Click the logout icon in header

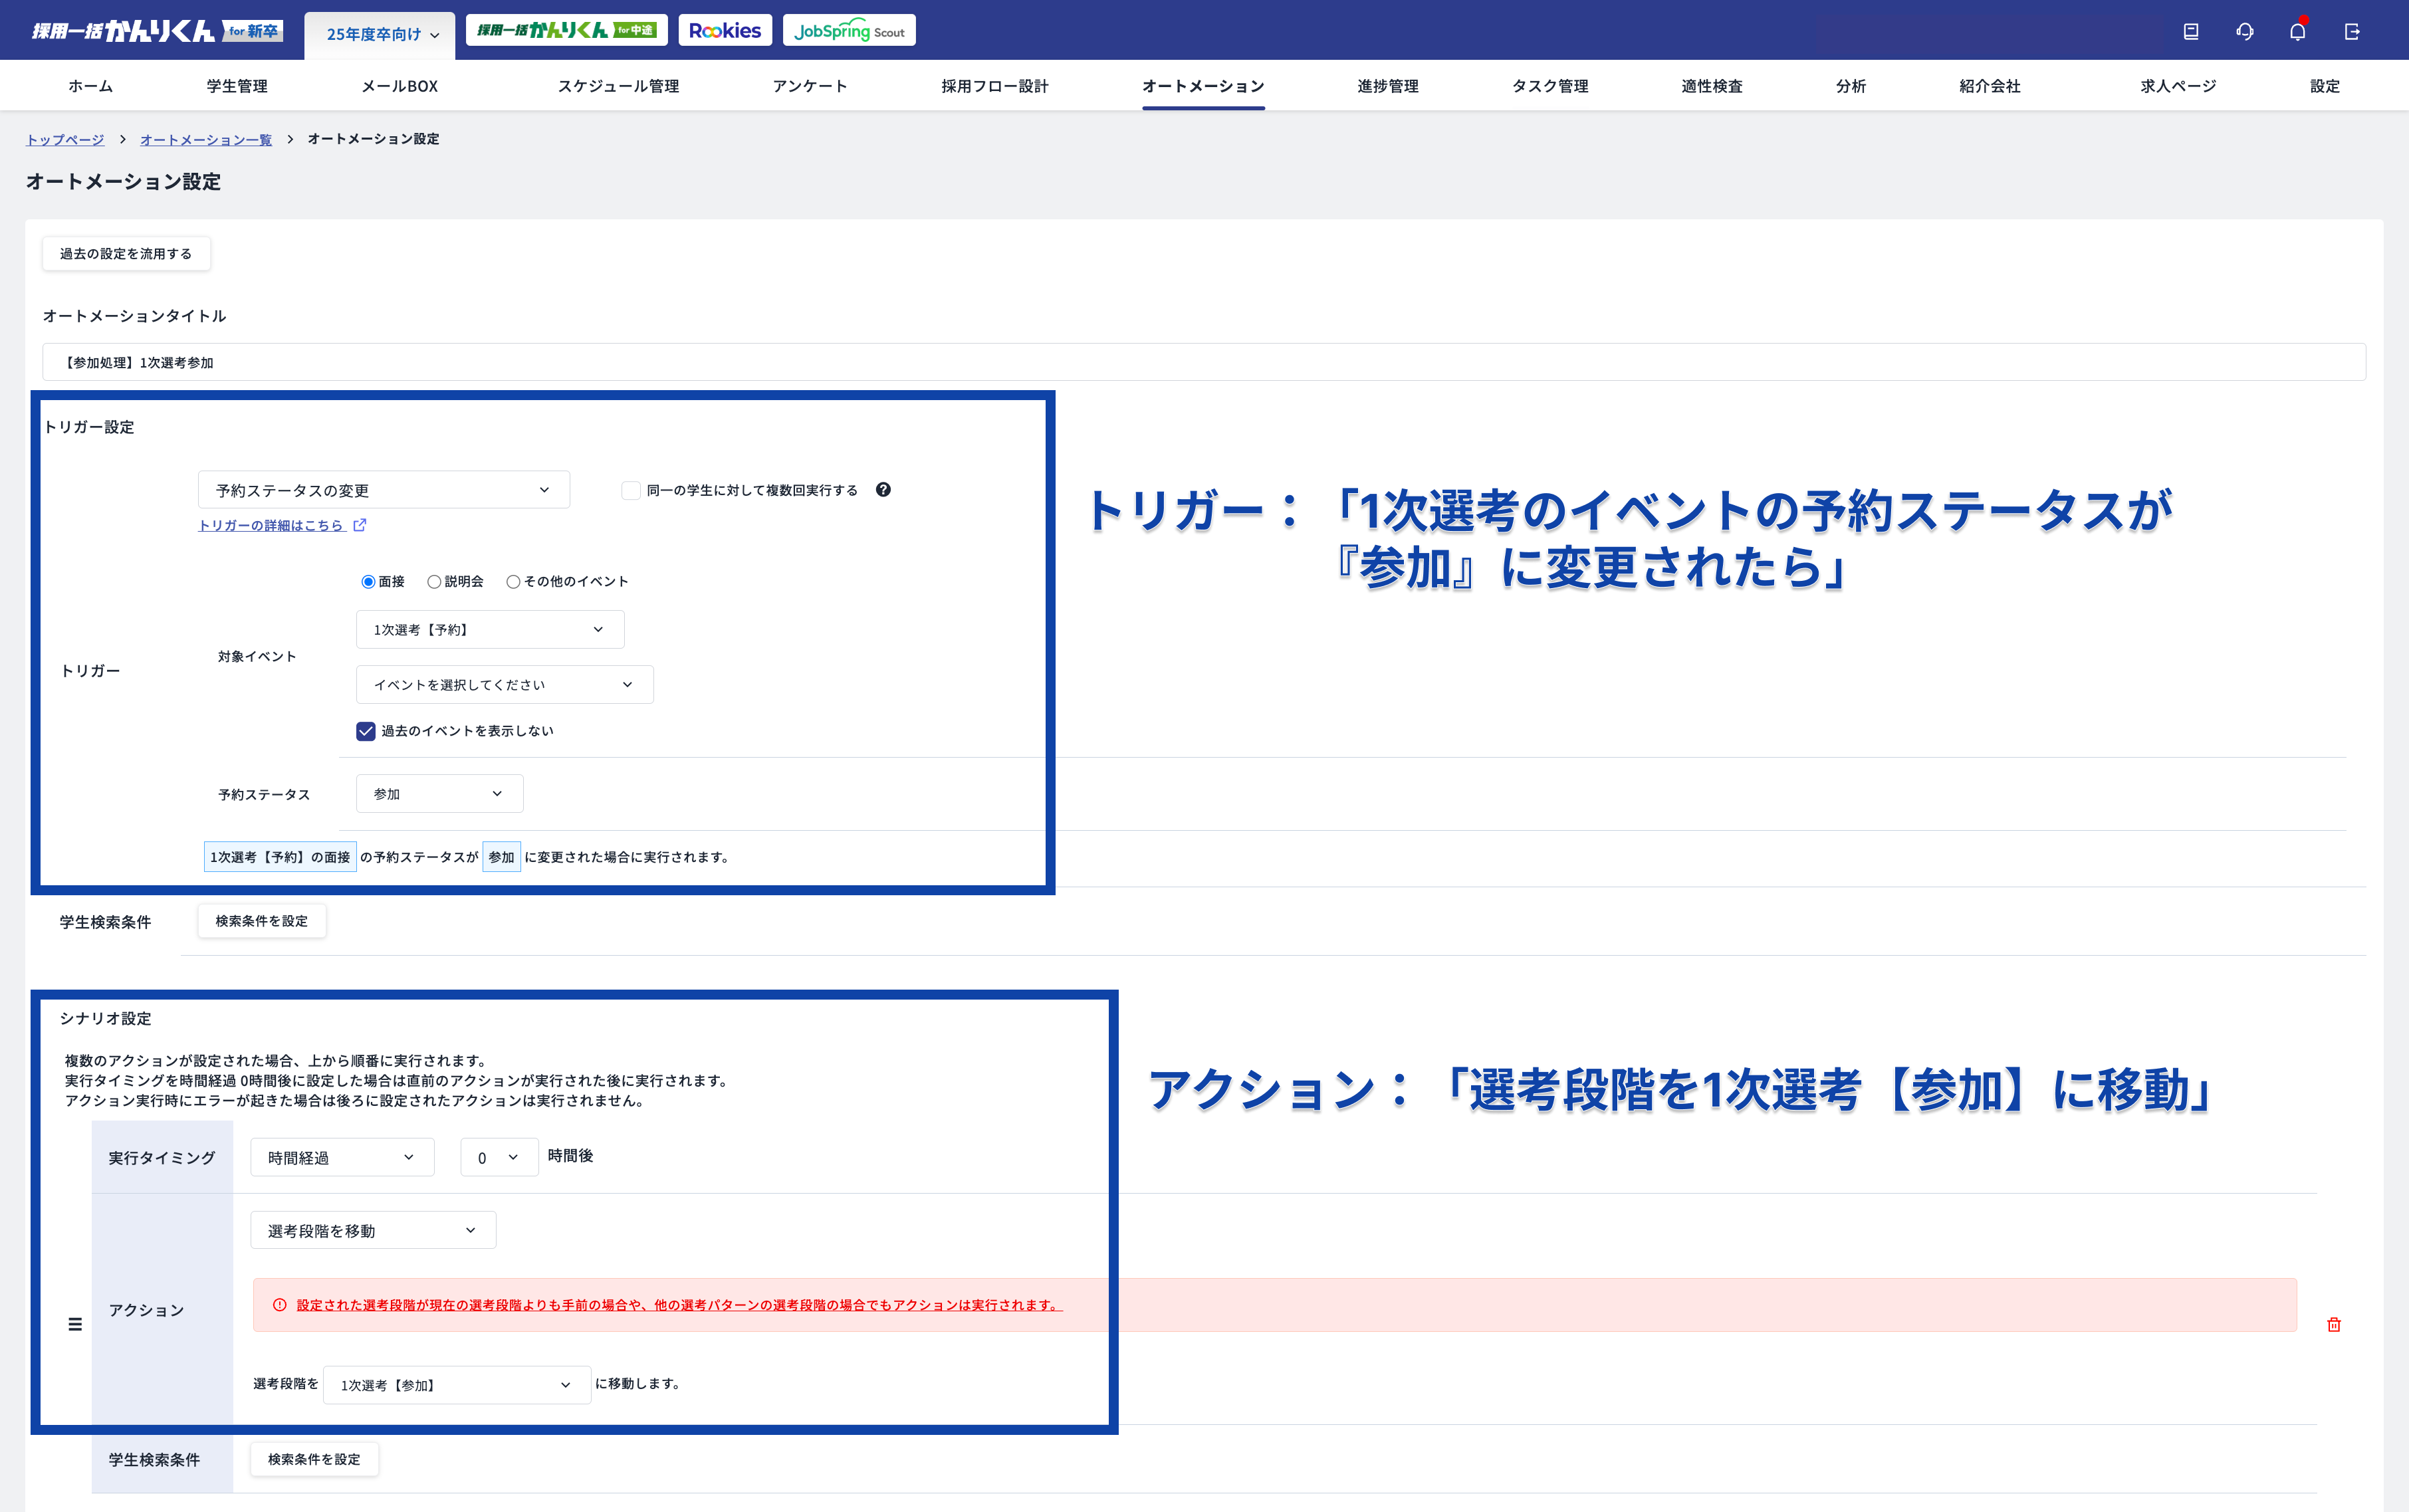(2351, 31)
